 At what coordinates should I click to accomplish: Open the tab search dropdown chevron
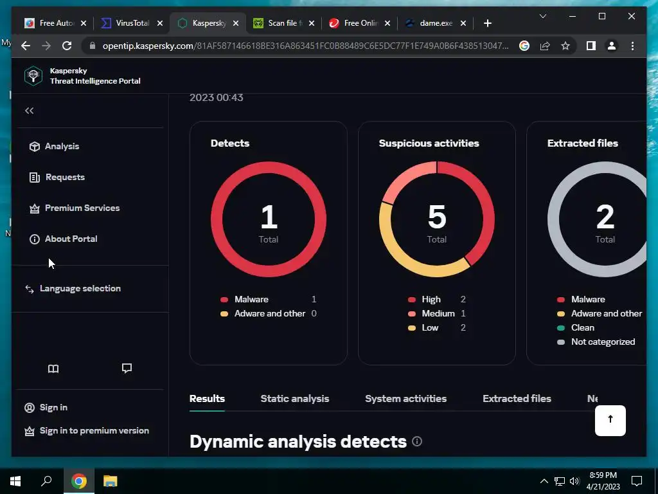point(542,16)
